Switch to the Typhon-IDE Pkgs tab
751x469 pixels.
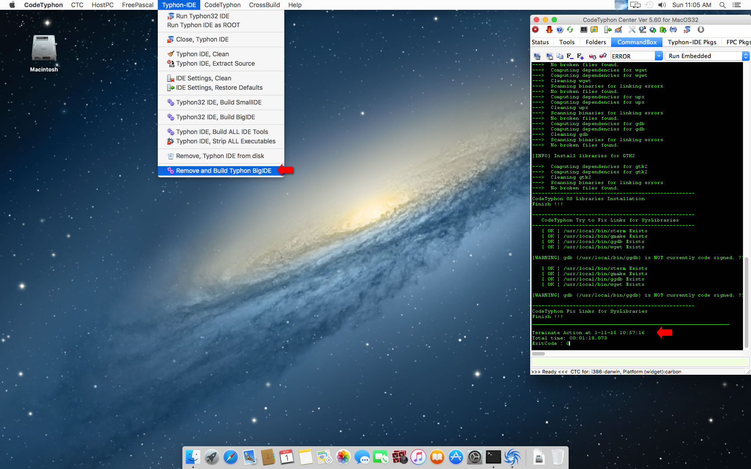692,42
